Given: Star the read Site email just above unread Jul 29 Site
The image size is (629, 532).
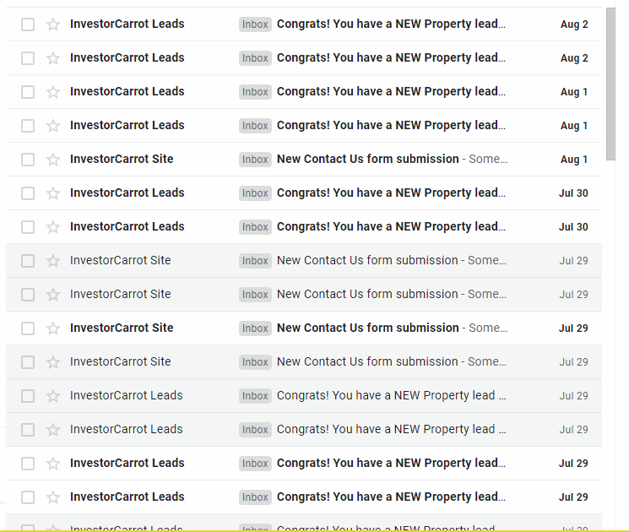Looking at the screenshot, I should (53, 295).
